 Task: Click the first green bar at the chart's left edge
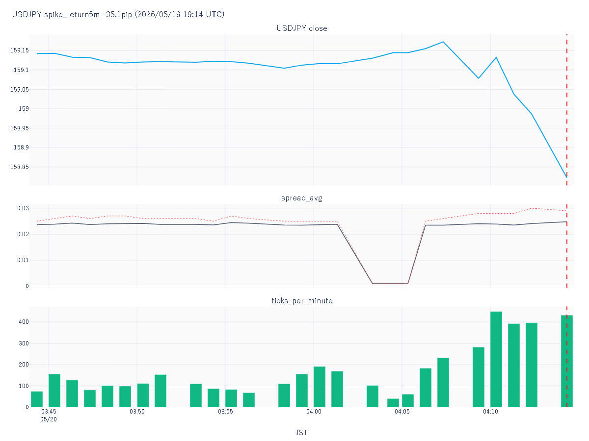(x=37, y=399)
